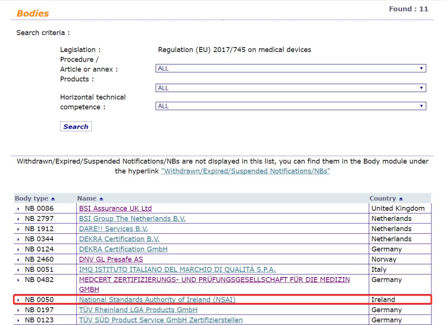The image size is (447, 325).
Task: Expand the NB 2797 row arrow
Action: pos(19,219)
